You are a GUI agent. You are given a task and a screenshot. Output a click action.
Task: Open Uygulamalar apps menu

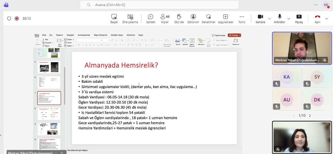coord(225,19)
